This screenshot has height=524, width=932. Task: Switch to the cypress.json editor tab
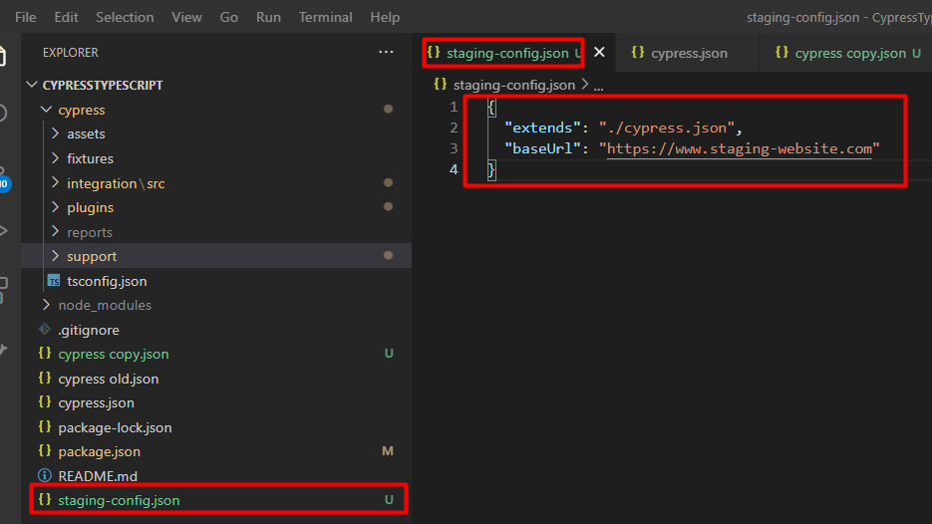[x=689, y=53]
